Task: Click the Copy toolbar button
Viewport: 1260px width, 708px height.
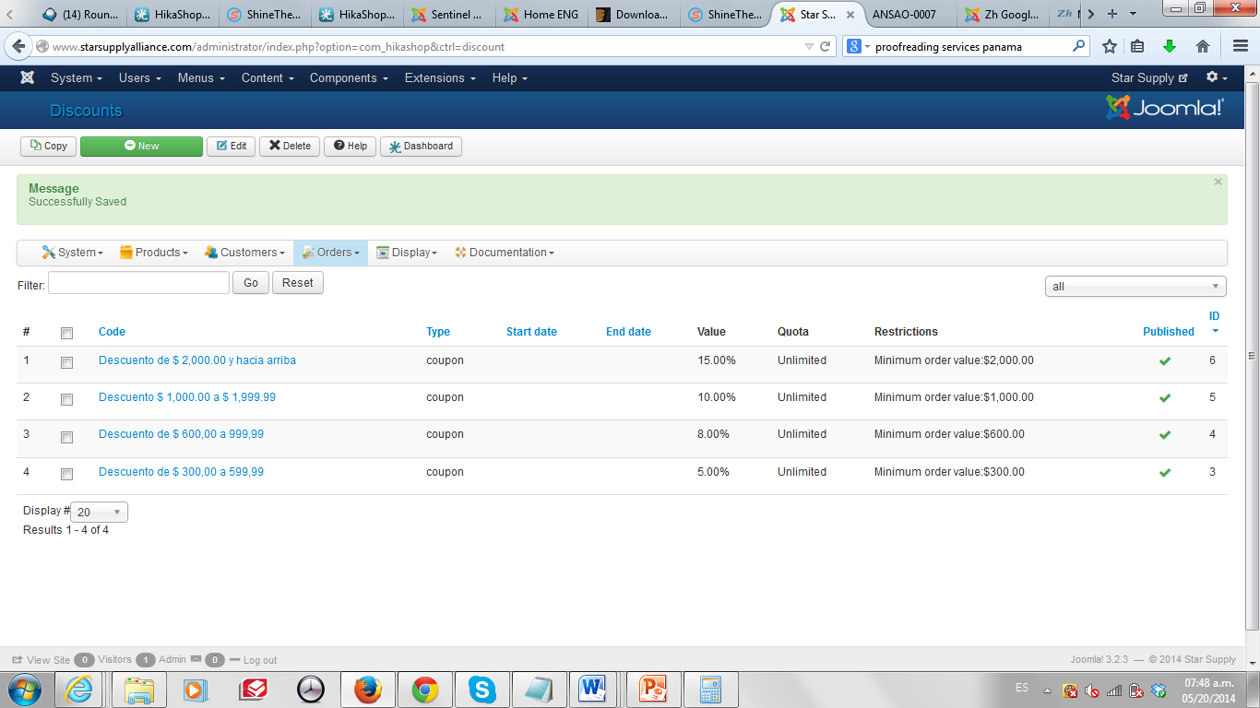Action: pos(48,146)
